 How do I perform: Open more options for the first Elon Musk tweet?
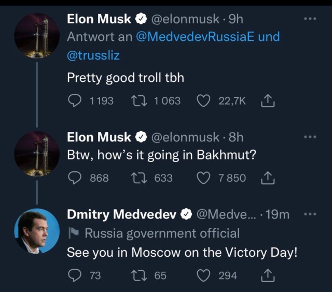[x=309, y=19]
